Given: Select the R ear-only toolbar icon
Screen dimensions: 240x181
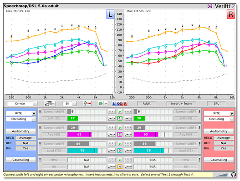Looking at the screenshot, I should (125, 104).
